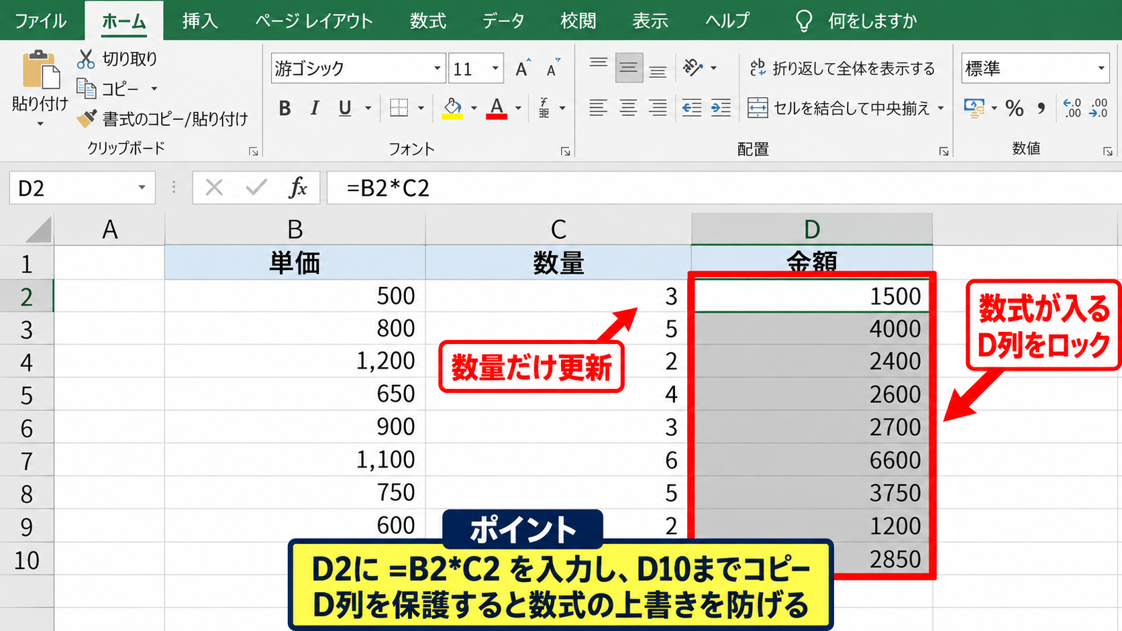Click the Copy (コピー) icon
This screenshot has height=631, width=1122.
point(86,89)
